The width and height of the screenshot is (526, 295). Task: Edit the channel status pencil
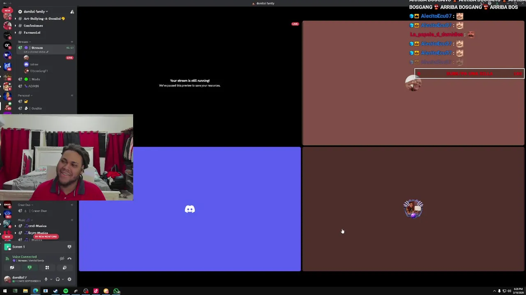(47, 52)
